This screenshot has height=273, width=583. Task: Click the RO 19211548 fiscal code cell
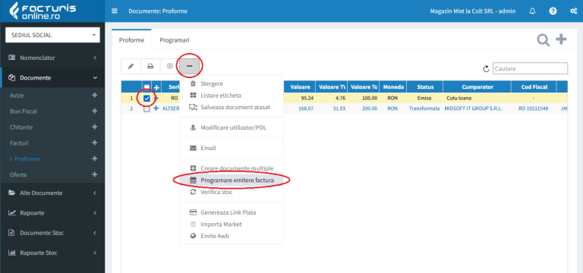(533, 108)
